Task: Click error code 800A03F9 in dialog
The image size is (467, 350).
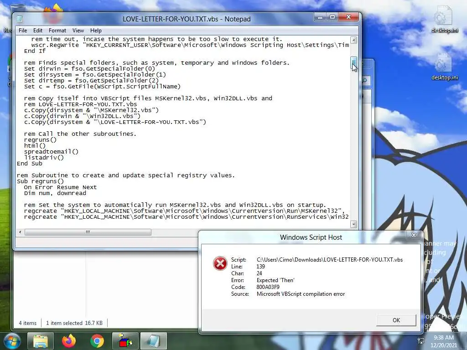Action: [x=268, y=287]
